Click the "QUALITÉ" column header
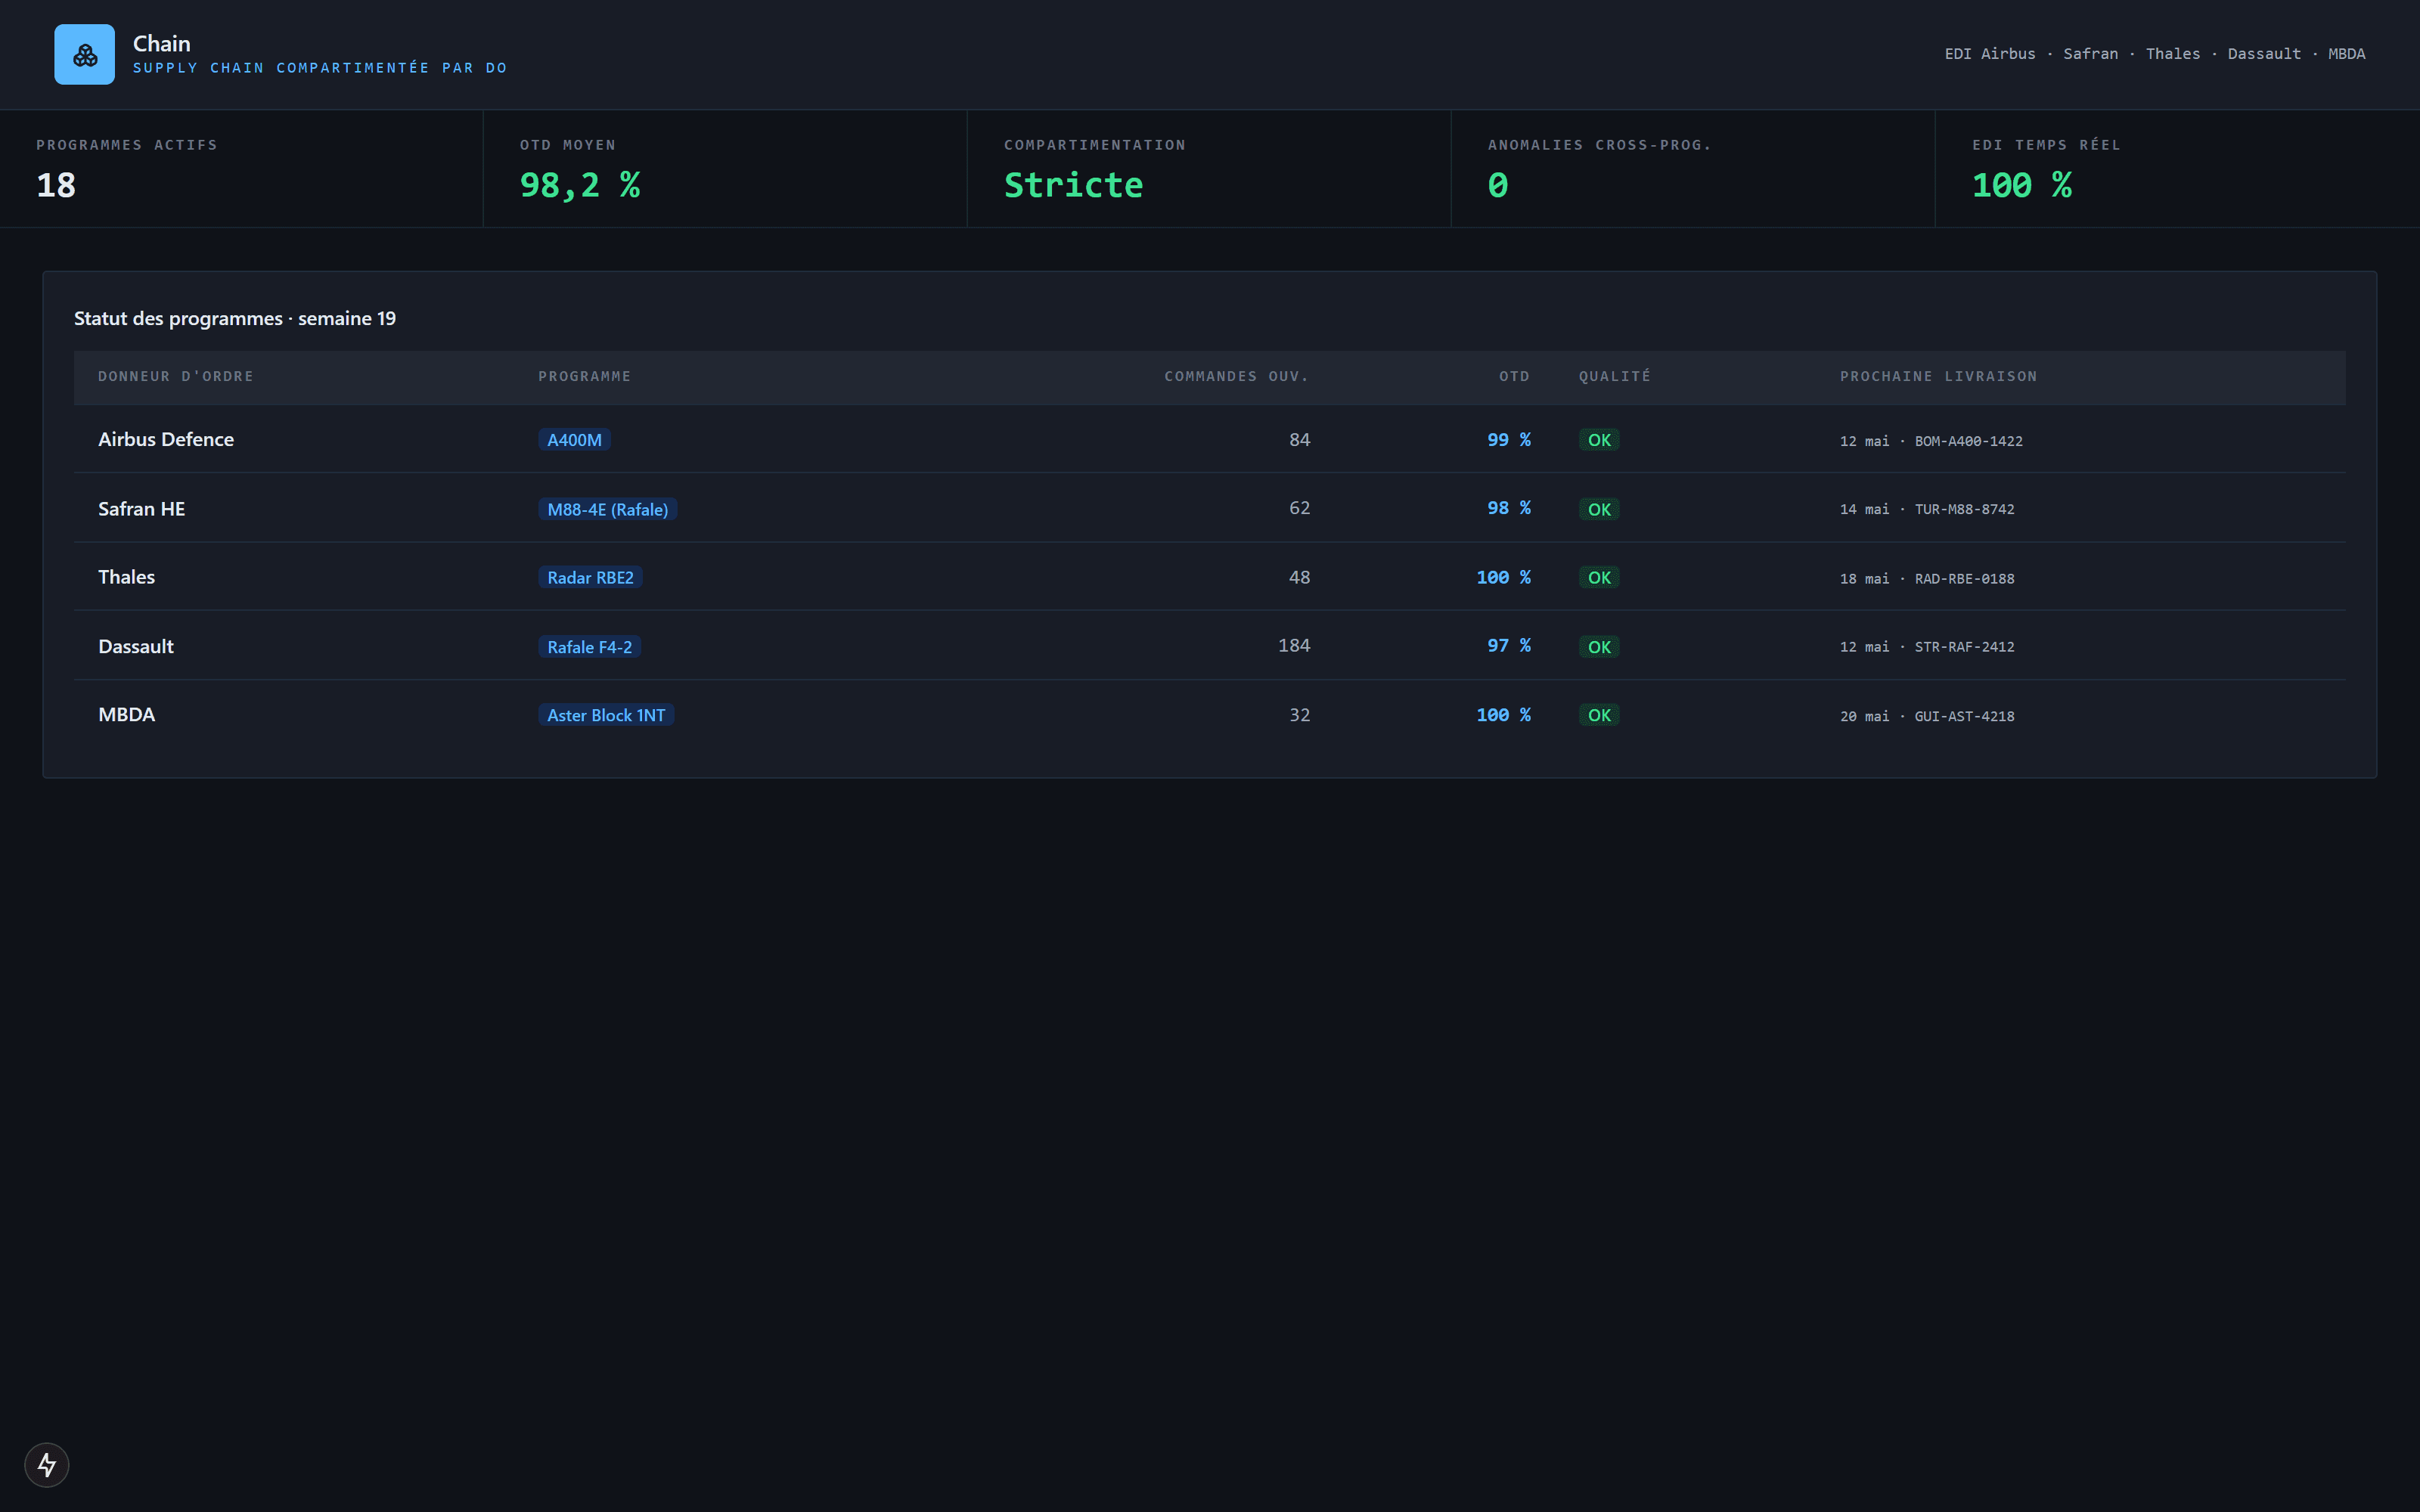The height and width of the screenshot is (1512, 2420). [x=1615, y=376]
